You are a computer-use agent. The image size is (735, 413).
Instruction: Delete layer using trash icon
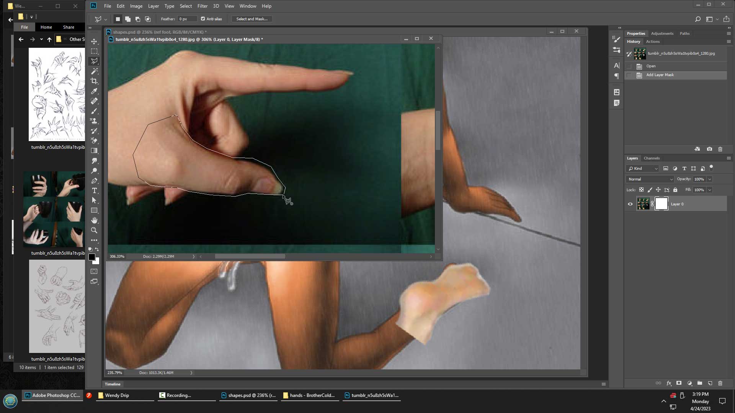click(720, 383)
